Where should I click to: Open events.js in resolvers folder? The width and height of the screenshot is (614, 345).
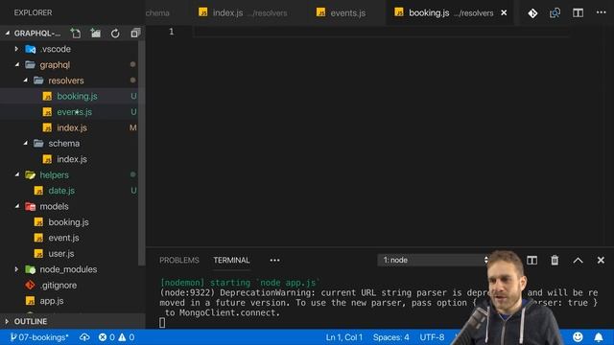tap(75, 112)
